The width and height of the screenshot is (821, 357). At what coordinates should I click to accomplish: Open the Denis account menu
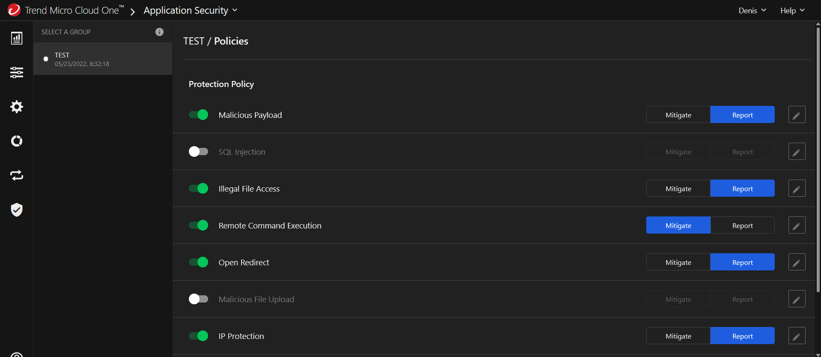click(x=752, y=11)
